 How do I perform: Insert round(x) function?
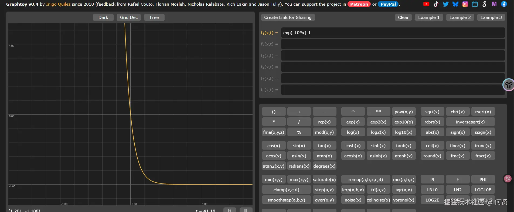tap(432, 156)
